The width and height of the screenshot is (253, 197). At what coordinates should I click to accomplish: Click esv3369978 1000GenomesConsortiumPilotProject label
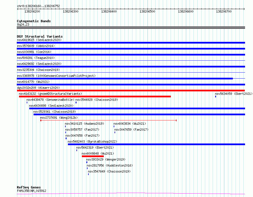tap(56, 76)
